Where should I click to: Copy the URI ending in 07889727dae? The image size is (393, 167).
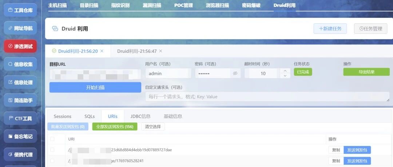pos(336,150)
